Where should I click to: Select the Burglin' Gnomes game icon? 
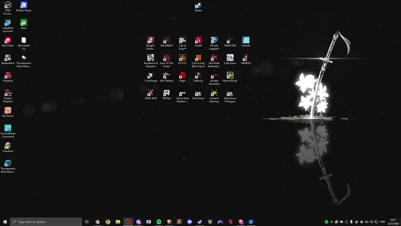click(x=151, y=44)
